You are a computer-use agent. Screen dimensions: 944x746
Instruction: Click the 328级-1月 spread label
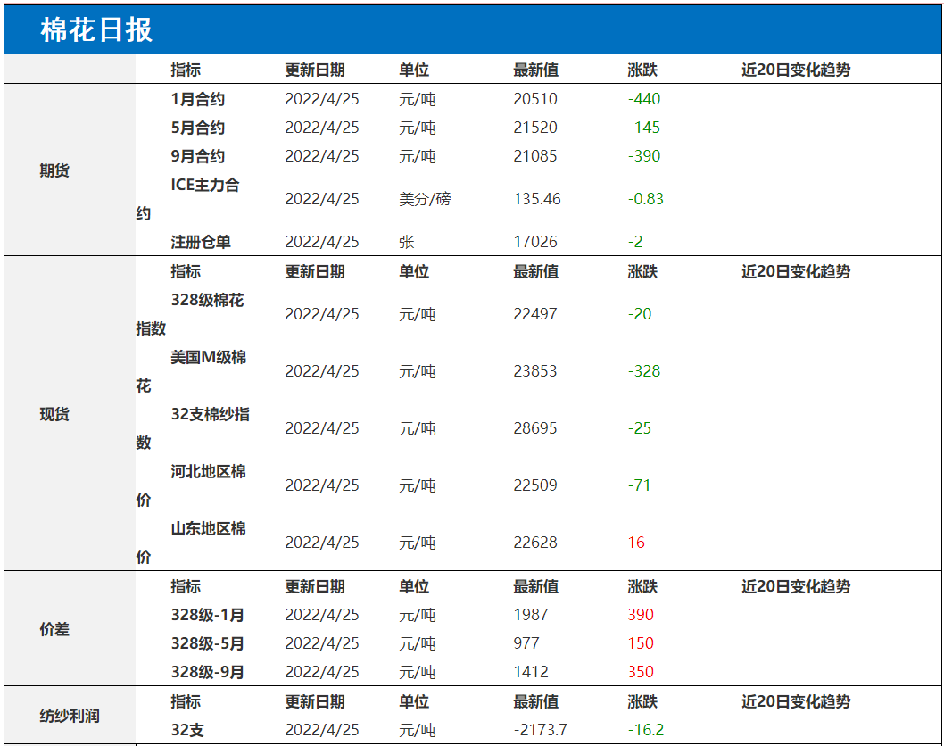(208, 615)
